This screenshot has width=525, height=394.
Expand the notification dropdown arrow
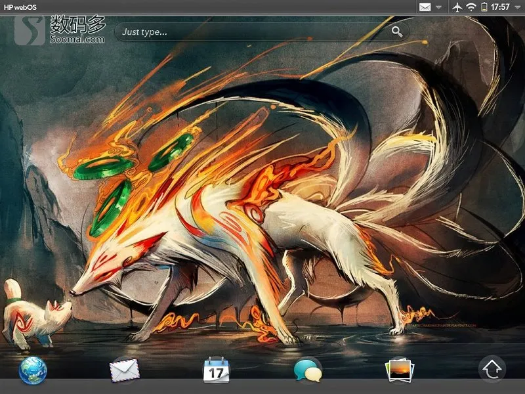point(438,7)
